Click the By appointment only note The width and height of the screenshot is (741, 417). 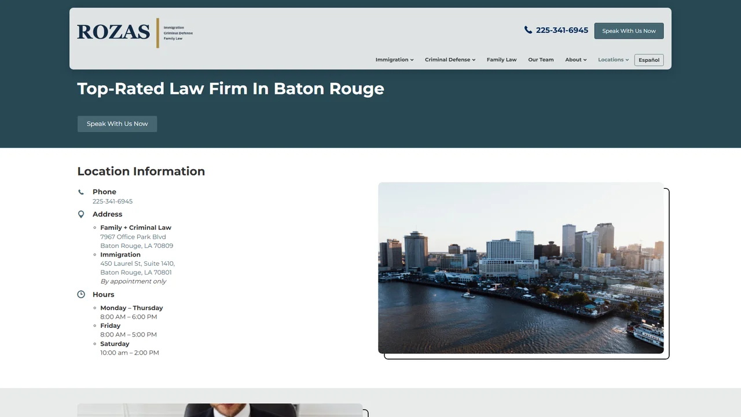click(133, 281)
